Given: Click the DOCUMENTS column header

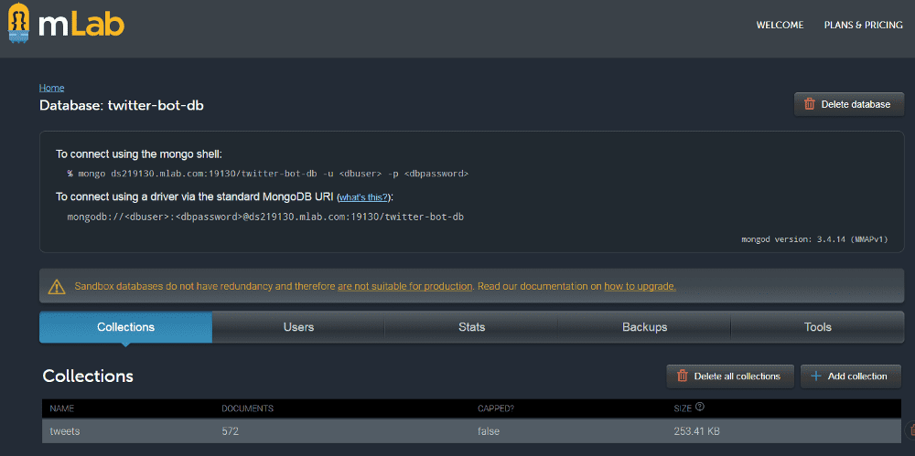Looking at the screenshot, I should [247, 408].
